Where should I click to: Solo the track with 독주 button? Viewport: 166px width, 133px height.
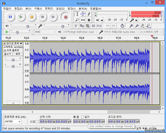tap(18, 54)
